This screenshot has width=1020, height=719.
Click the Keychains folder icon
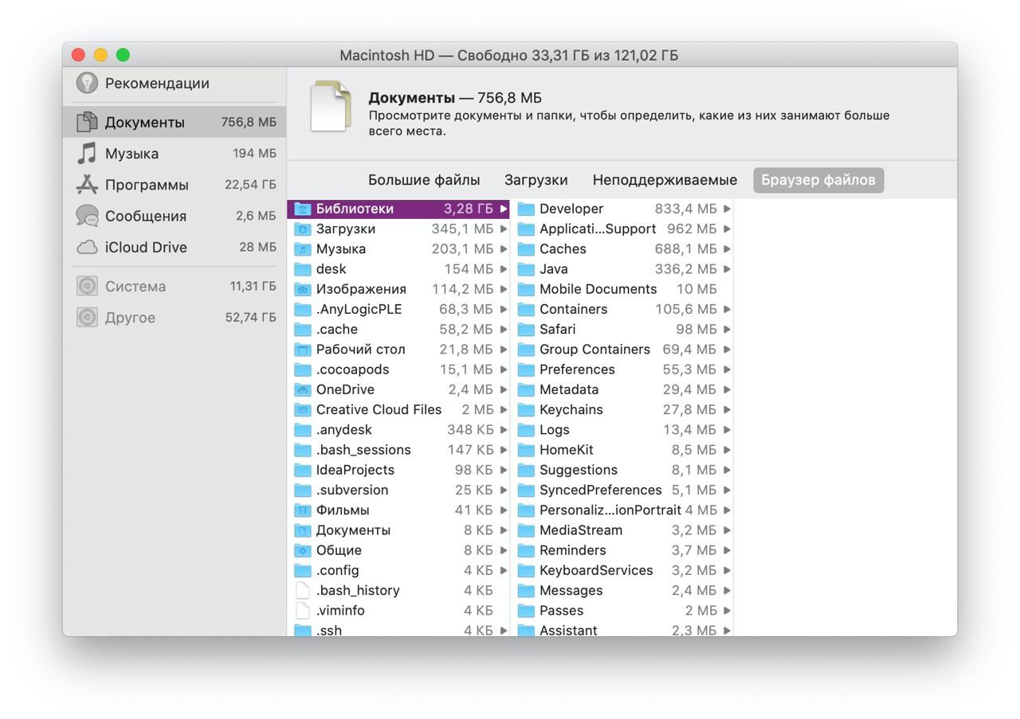tap(526, 409)
